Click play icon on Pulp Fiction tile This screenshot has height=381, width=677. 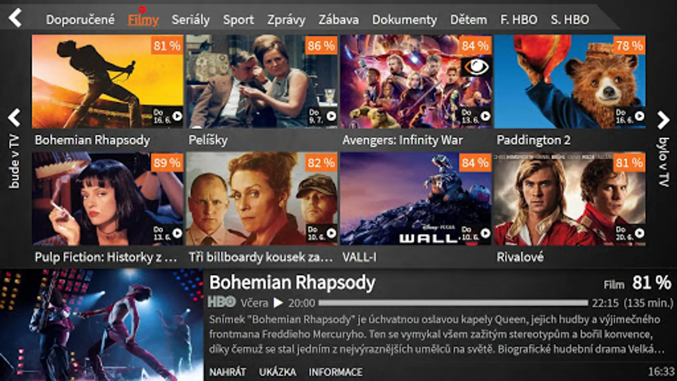click(x=177, y=233)
